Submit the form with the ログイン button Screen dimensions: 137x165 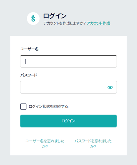(x=68, y=121)
